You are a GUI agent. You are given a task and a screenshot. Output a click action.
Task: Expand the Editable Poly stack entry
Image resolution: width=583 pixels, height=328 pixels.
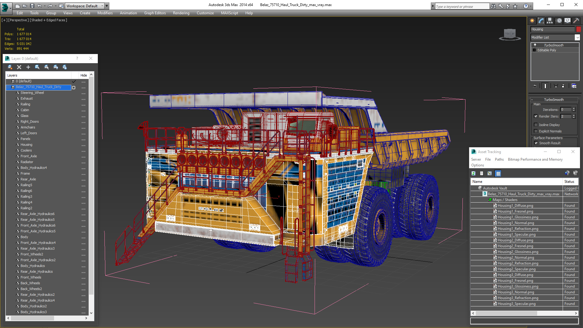[534, 50]
